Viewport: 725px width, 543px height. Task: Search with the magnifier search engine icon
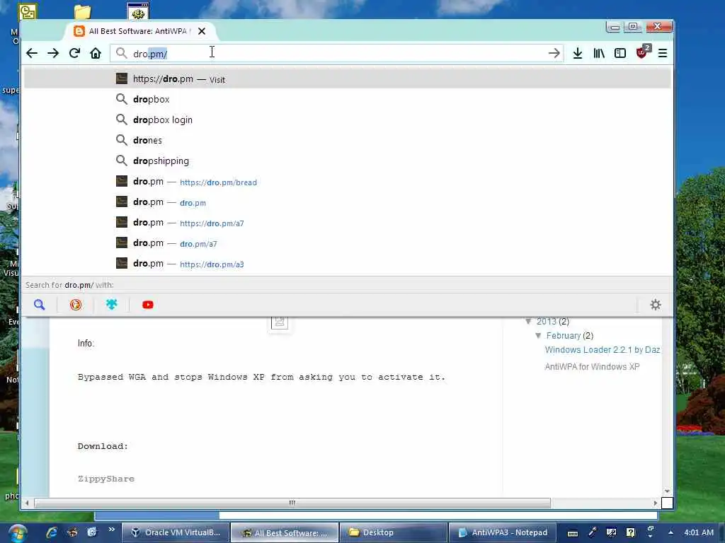coord(40,305)
